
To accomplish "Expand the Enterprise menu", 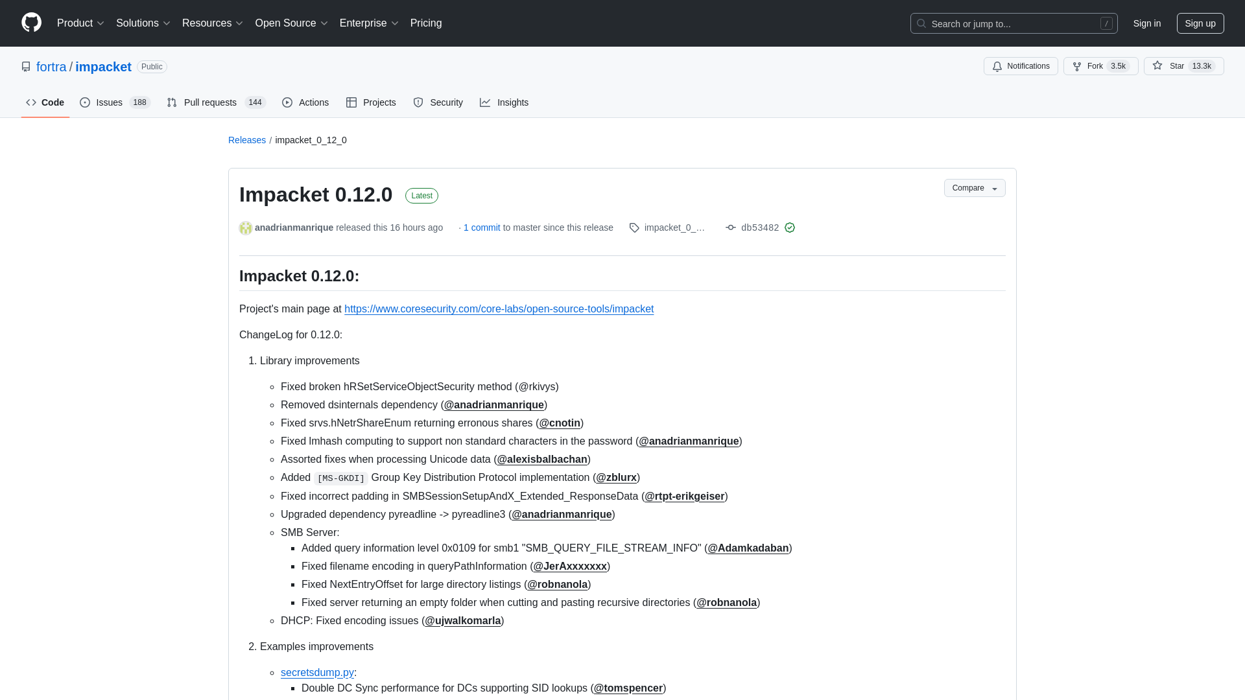I will (x=369, y=23).
